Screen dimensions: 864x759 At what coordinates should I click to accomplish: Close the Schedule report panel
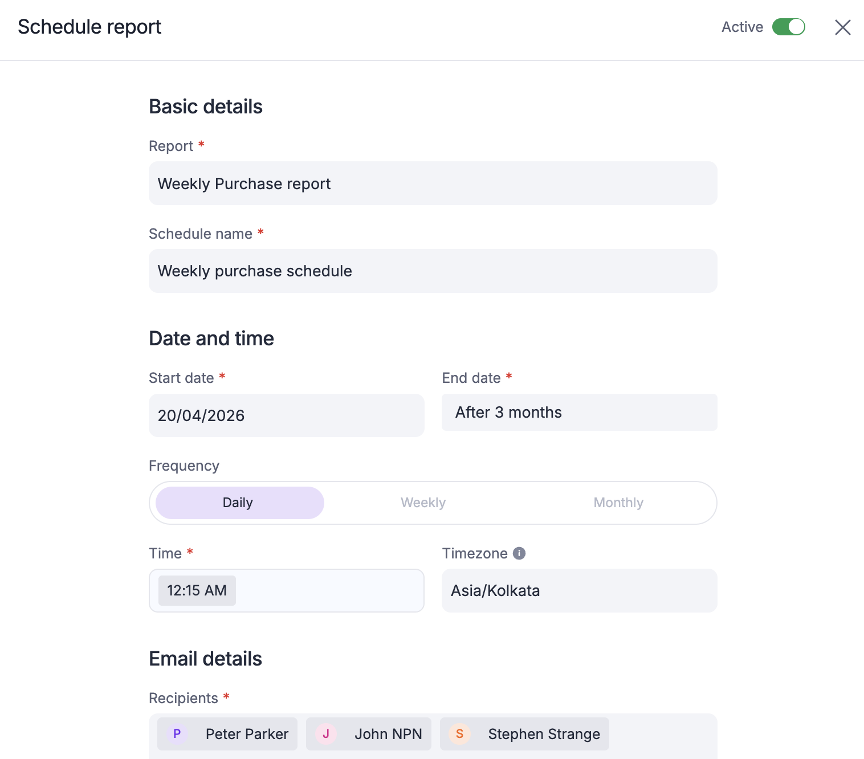point(842,27)
